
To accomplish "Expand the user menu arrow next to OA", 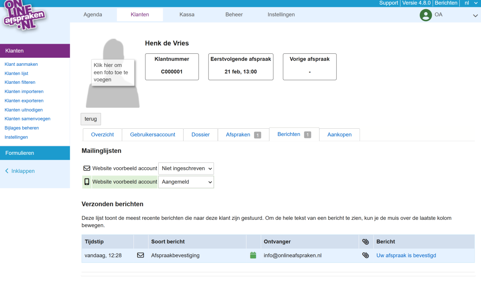I will click(475, 16).
